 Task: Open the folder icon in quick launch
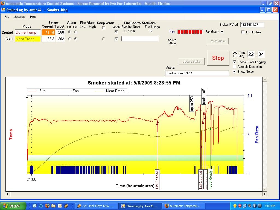53,206
